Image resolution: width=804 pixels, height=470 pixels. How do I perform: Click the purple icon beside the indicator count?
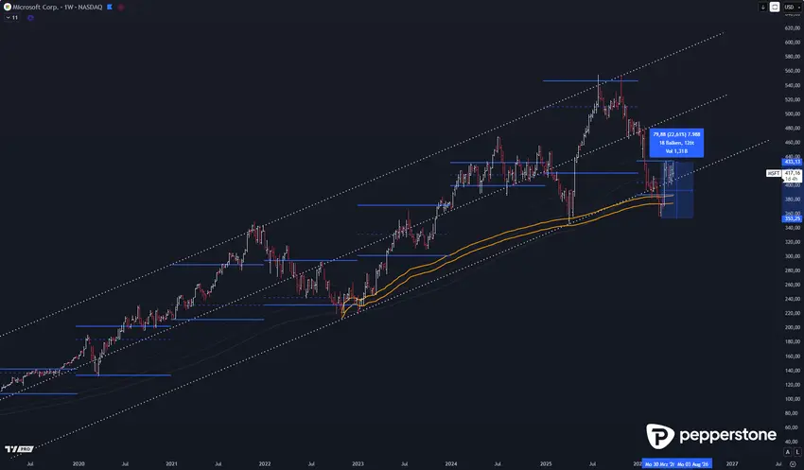[x=31, y=17]
